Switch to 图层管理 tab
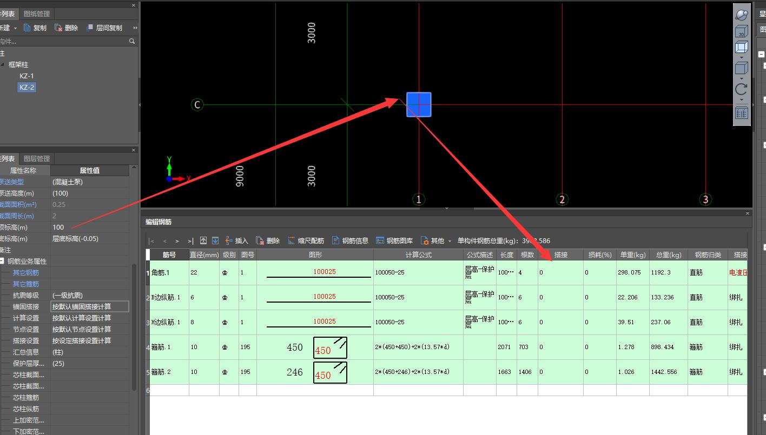 [x=37, y=158]
